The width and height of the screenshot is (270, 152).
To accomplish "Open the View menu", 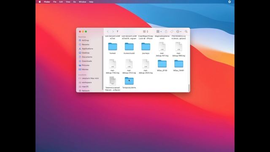I will coord(68,2).
